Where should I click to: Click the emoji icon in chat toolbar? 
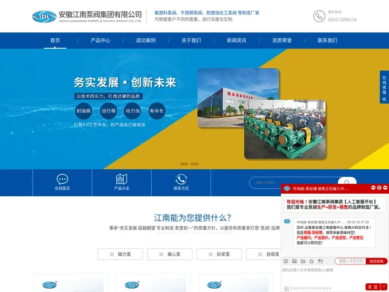tap(286, 261)
